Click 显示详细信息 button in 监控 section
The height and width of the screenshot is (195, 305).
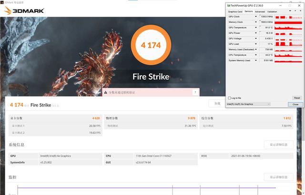278,177
